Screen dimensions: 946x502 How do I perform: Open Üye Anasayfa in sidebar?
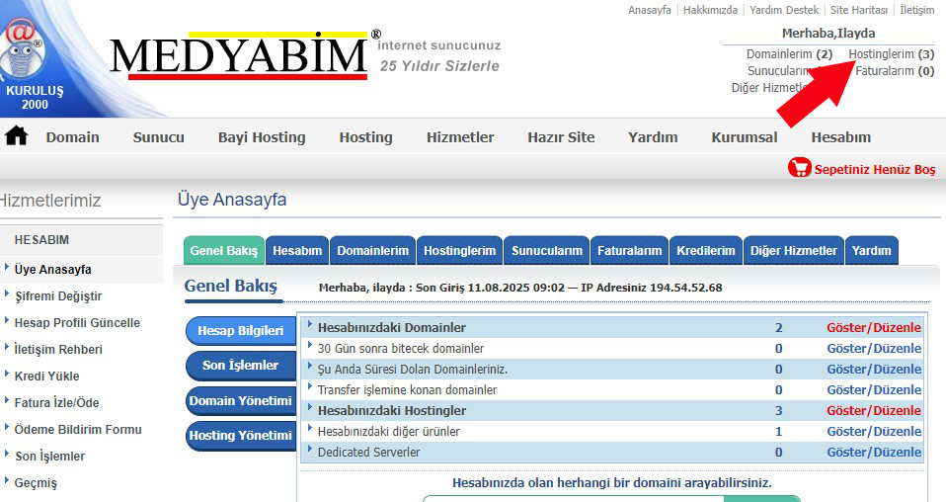click(53, 270)
